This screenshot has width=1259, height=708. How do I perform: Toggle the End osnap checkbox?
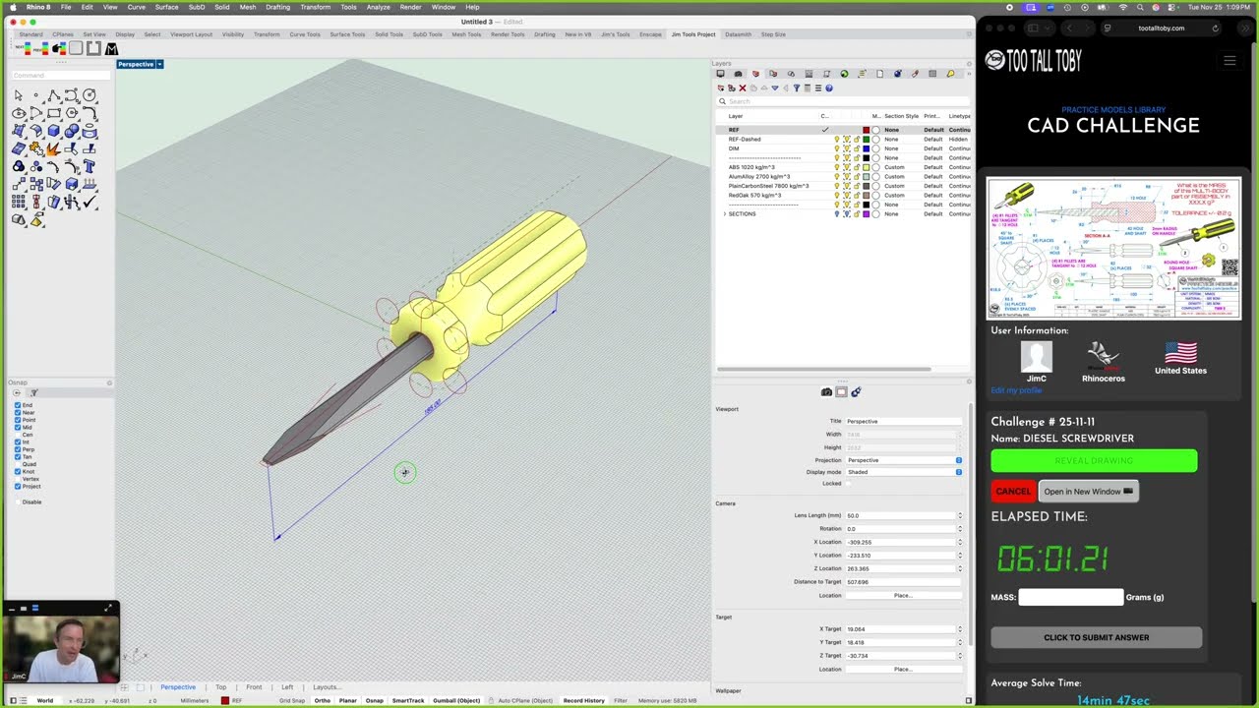[18, 405]
